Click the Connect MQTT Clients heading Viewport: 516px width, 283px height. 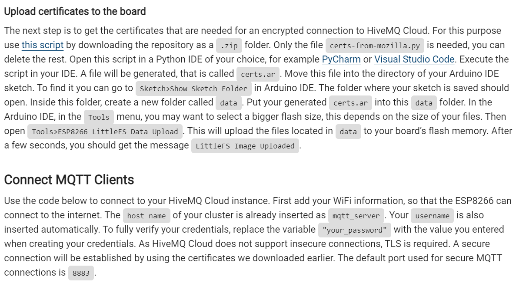pyautogui.click(x=69, y=180)
